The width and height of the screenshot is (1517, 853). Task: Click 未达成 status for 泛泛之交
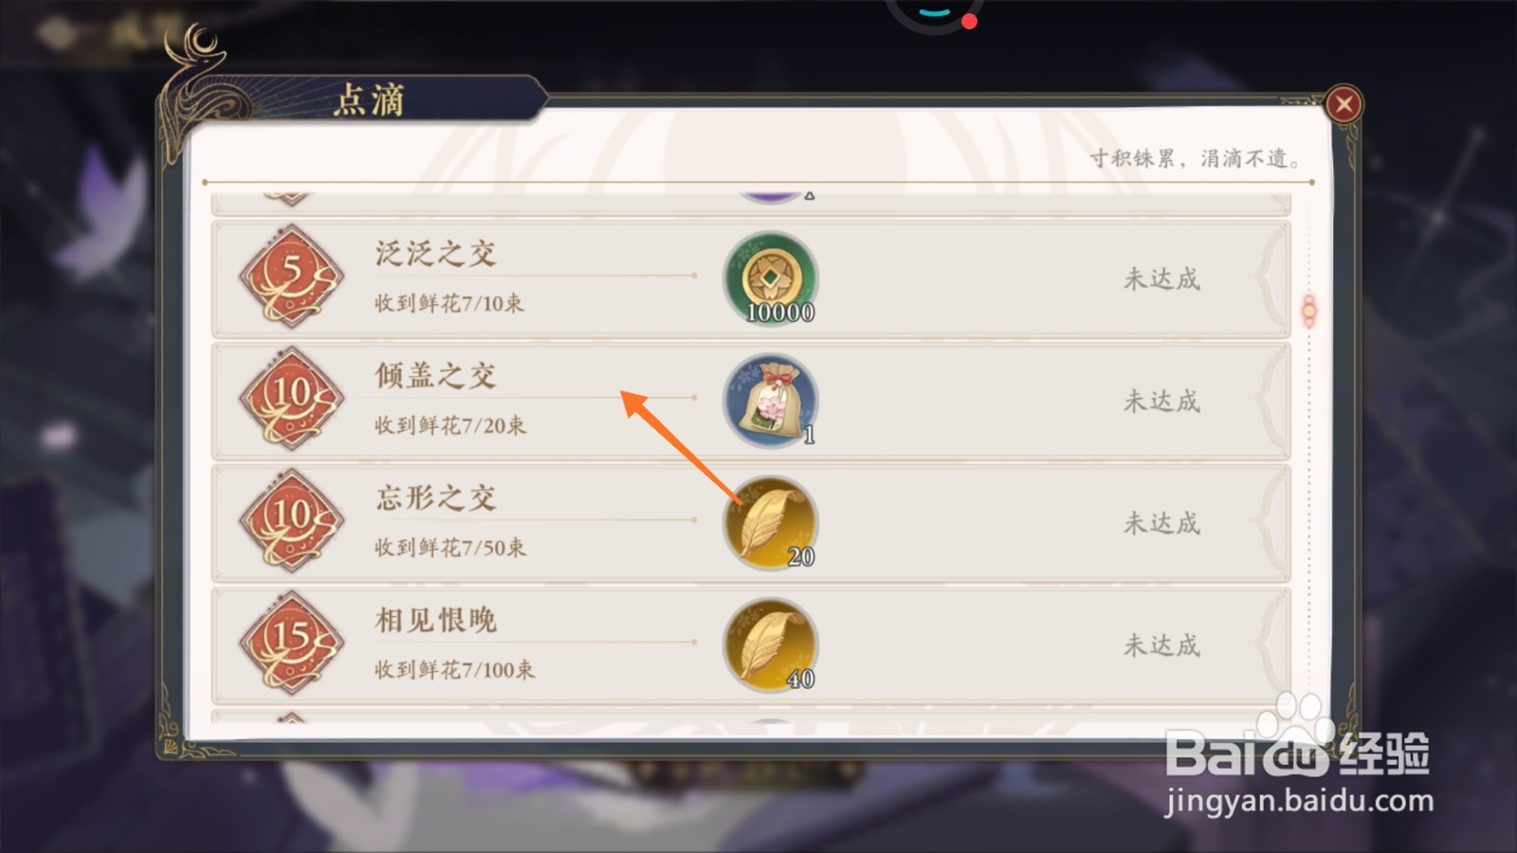(1161, 279)
